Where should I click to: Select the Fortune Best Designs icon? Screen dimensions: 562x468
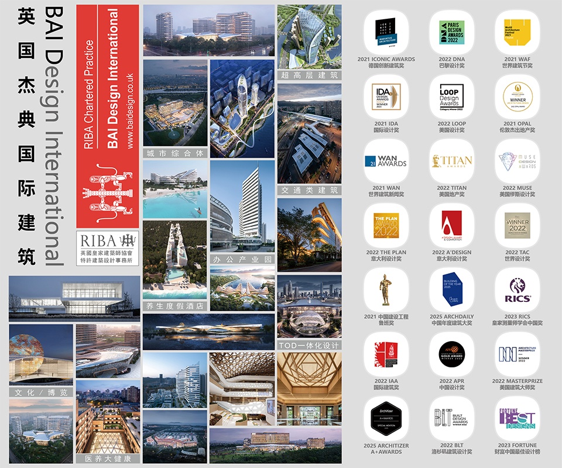tap(517, 419)
